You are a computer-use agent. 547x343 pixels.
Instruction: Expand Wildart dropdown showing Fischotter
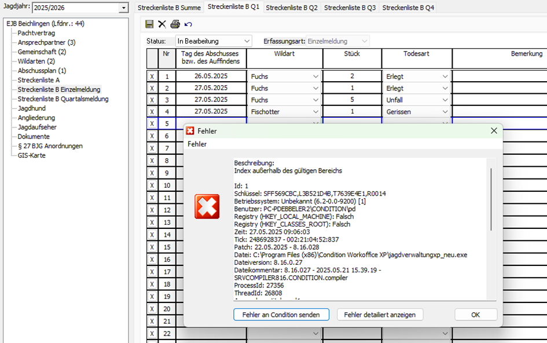click(x=315, y=112)
